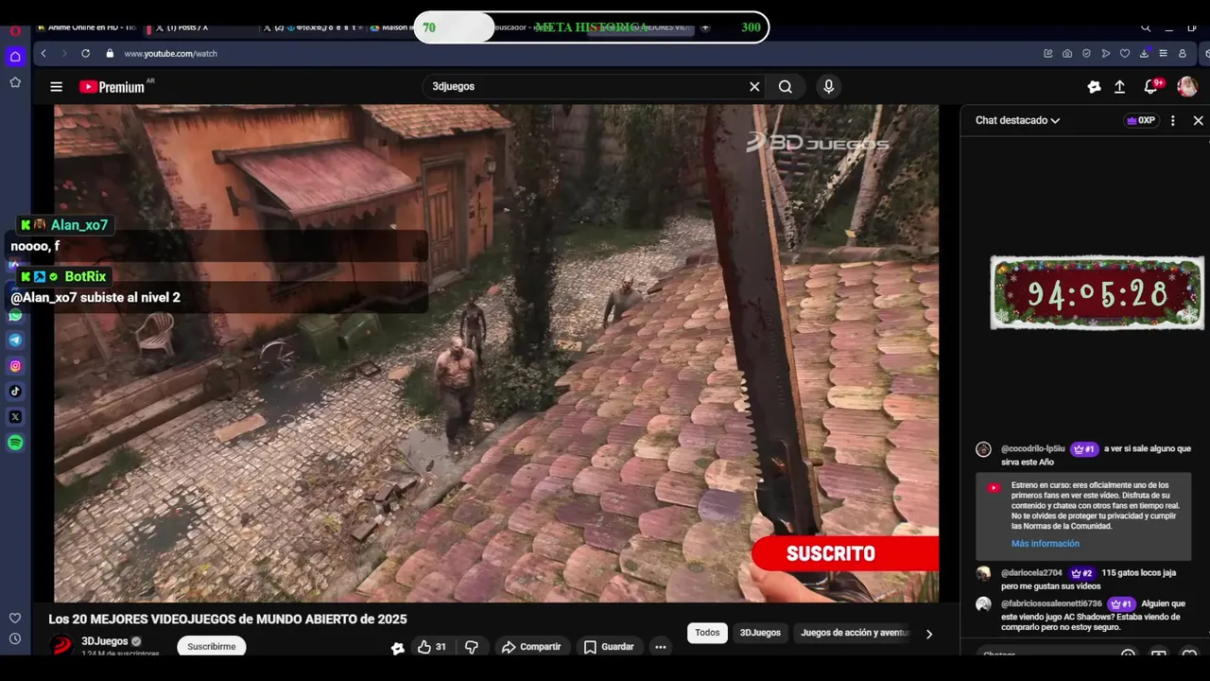This screenshot has height=681, width=1210.
Task: Go back in the browser
Action: pos(43,54)
